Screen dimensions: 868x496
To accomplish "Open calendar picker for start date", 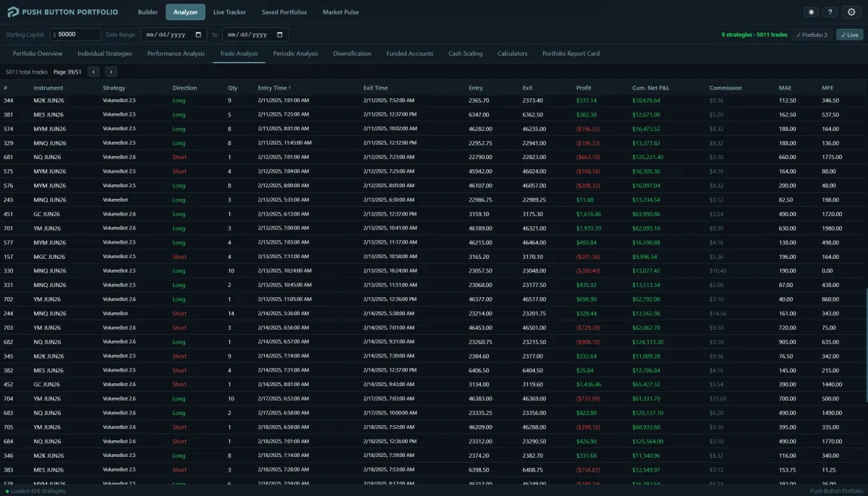I will 199,35.
